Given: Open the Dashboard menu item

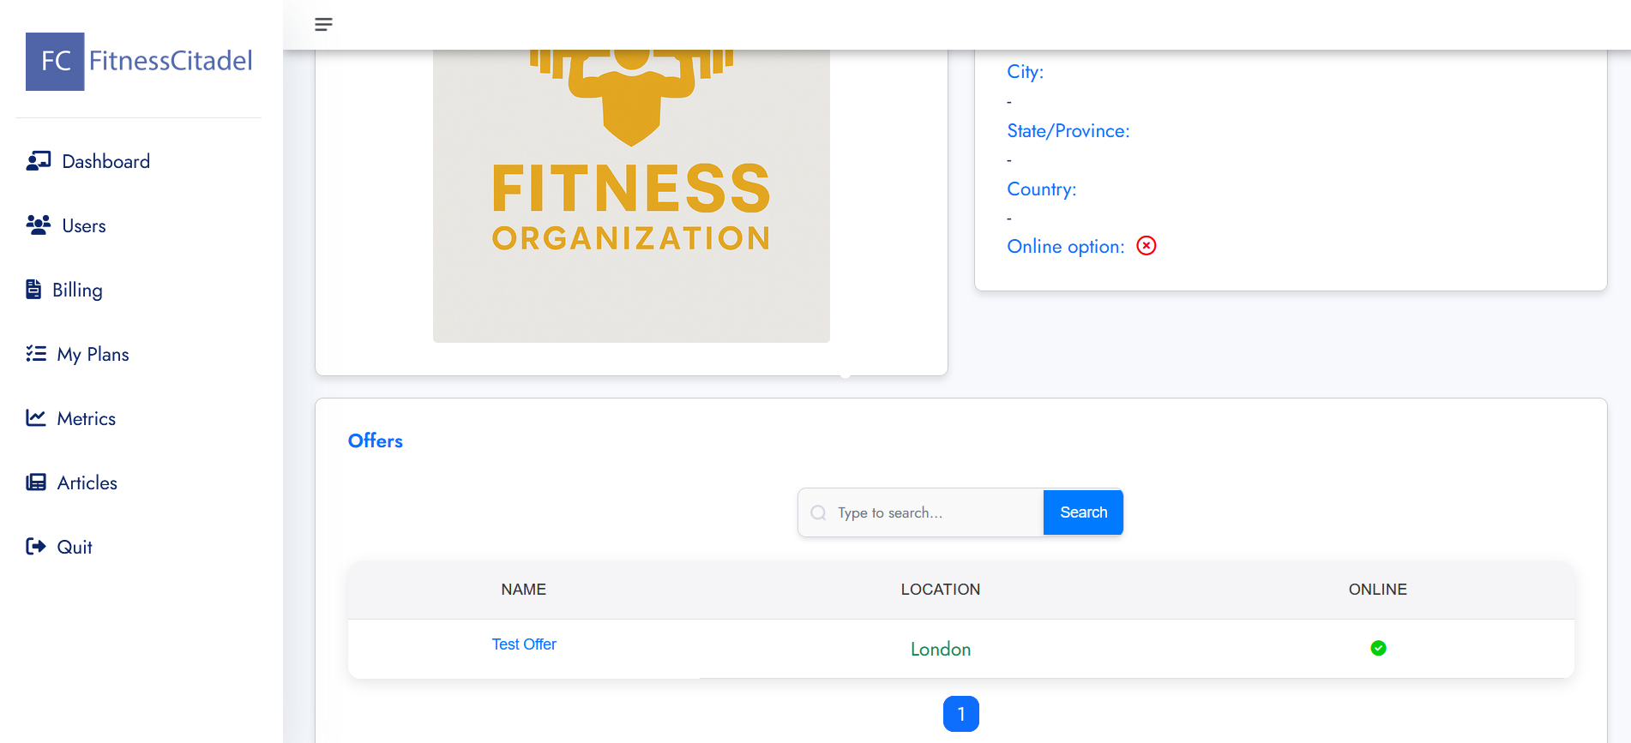Looking at the screenshot, I should click(105, 161).
